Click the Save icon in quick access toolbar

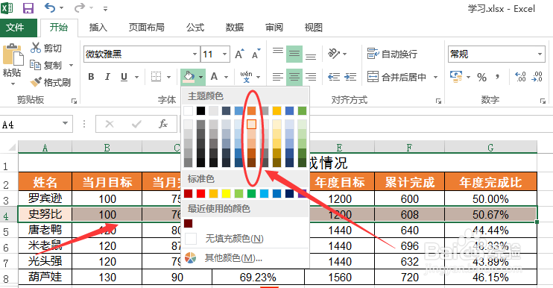coord(28,7)
